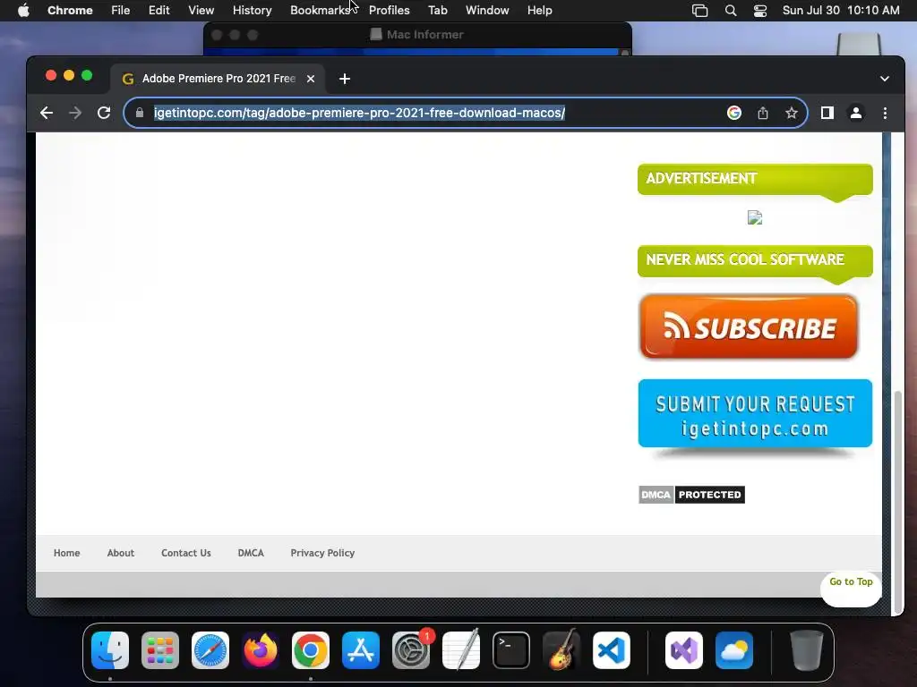Image resolution: width=917 pixels, height=687 pixels.
Task: Open Control Center in menu bar
Action: (x=759, y=11)
